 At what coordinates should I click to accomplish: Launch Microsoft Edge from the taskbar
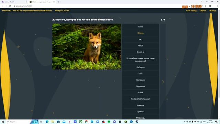point(47,122)
